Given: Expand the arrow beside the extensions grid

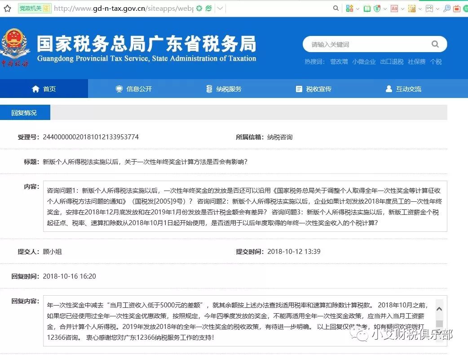Looking at the screenshot, I should pyautogui.click(x=358, y=9).
